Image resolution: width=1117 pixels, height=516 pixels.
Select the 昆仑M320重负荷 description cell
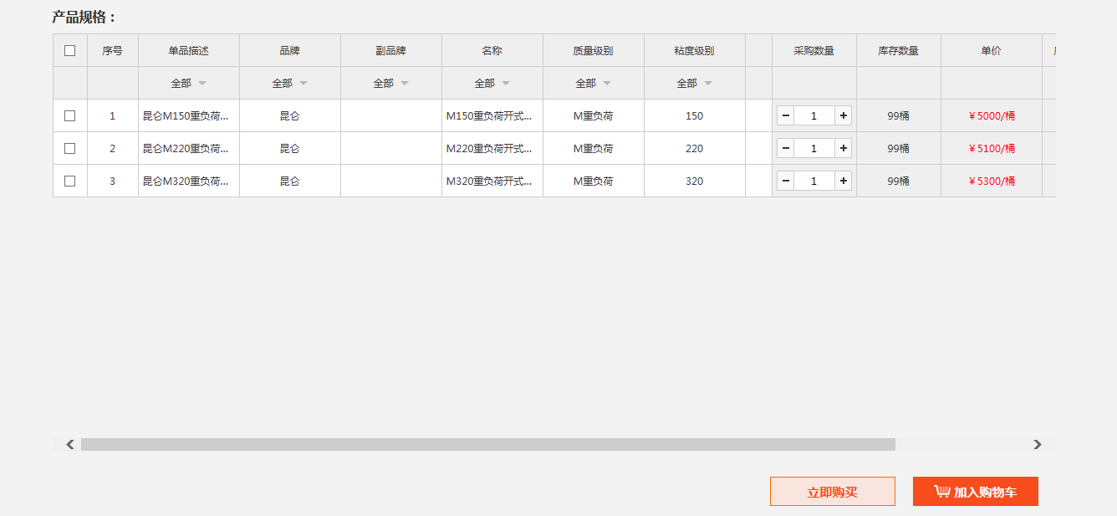[189, 181]
